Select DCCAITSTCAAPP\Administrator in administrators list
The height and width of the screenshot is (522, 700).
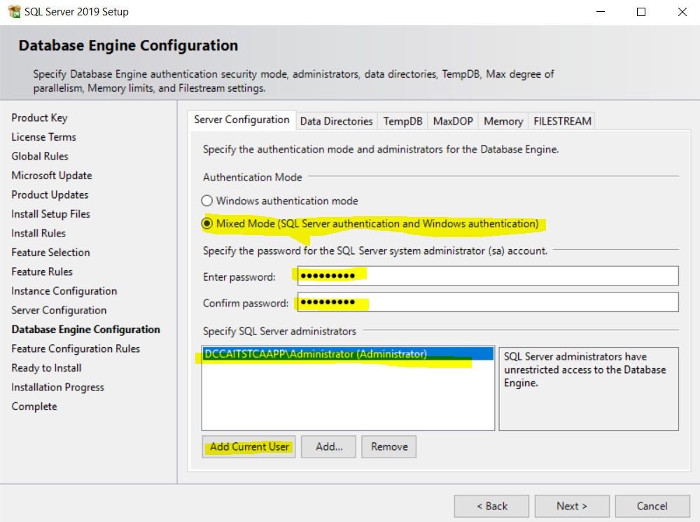tap(348, 354)
